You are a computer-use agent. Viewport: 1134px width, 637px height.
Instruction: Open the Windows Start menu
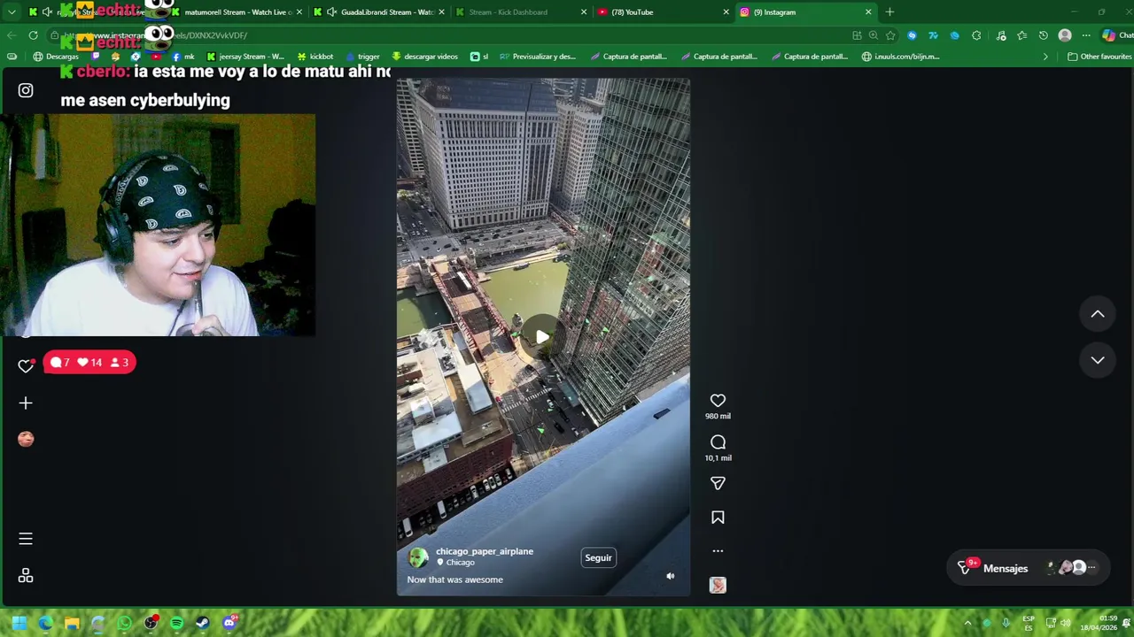click(x=19, y=623)
